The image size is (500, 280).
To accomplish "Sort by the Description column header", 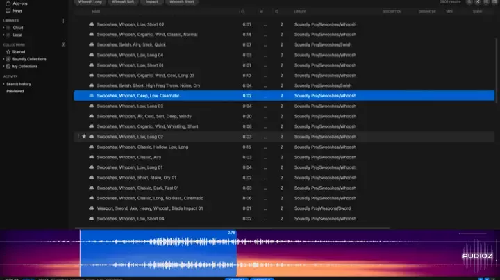I will [x=392, y=12].
